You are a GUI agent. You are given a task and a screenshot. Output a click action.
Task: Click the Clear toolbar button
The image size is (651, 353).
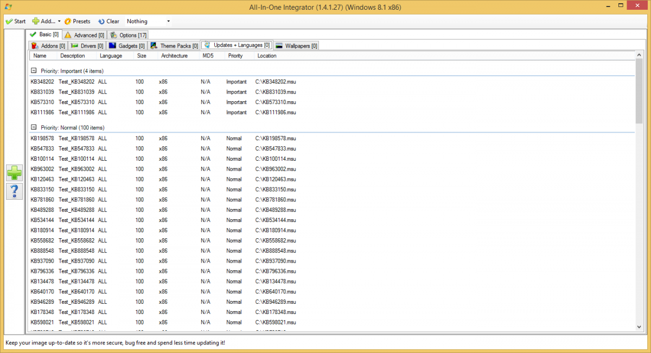click(x=108, y=21)
